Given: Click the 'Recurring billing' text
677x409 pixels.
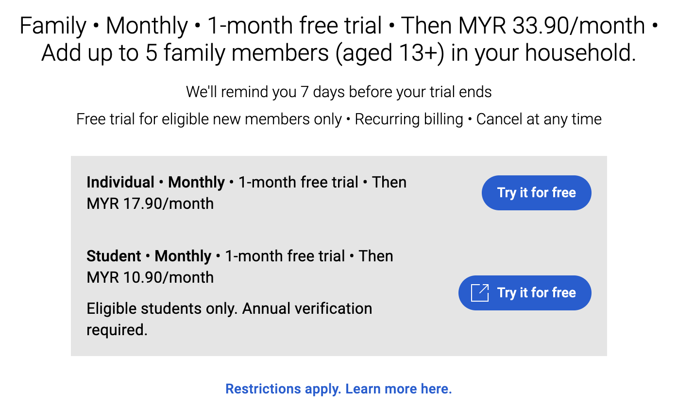Looking at the screenshot, I should (409, 119).
